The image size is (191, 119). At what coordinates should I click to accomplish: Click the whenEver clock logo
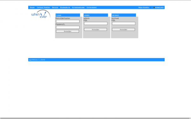41,14
